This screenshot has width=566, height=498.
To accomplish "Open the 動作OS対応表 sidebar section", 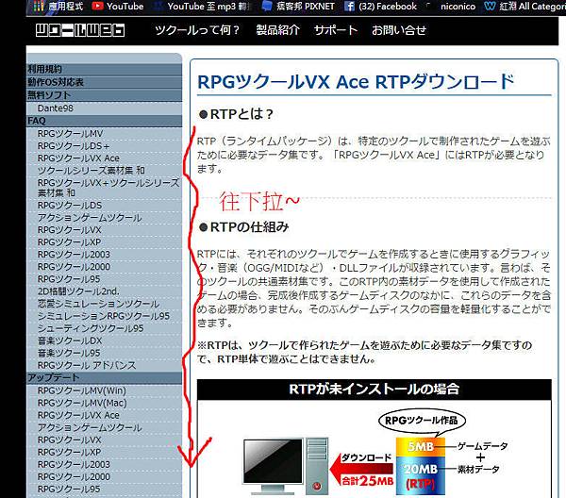I will tap(105, 82).
